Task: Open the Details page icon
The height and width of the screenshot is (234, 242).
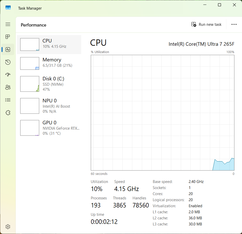Action: point(8,100)
